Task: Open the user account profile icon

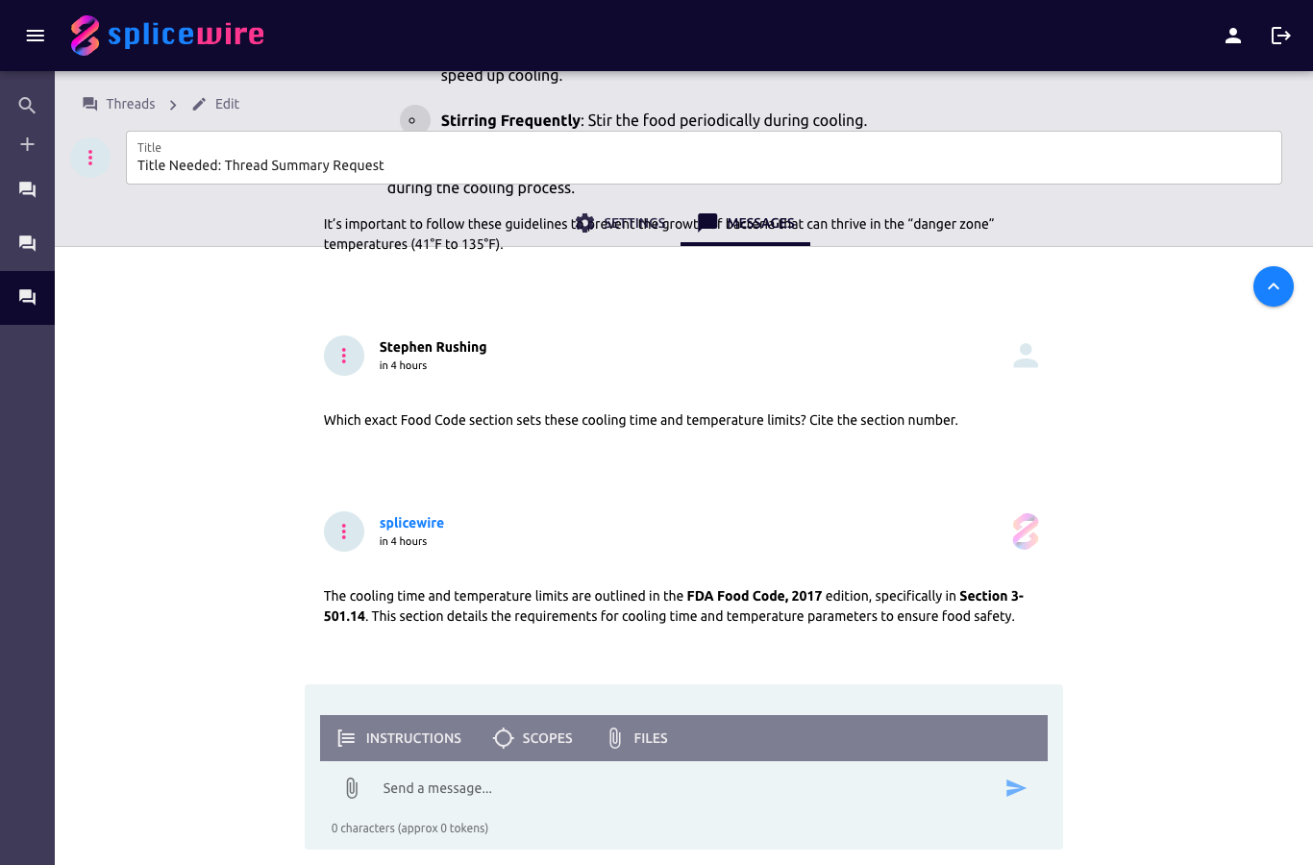Action: 1233,36
